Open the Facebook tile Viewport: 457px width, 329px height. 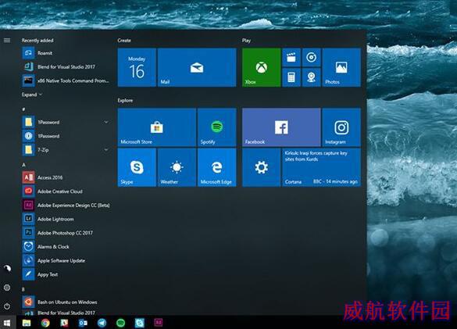(281, 127)
